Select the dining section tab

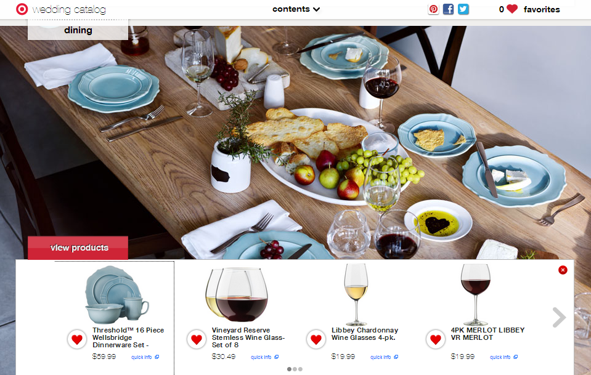coord(78,30)
